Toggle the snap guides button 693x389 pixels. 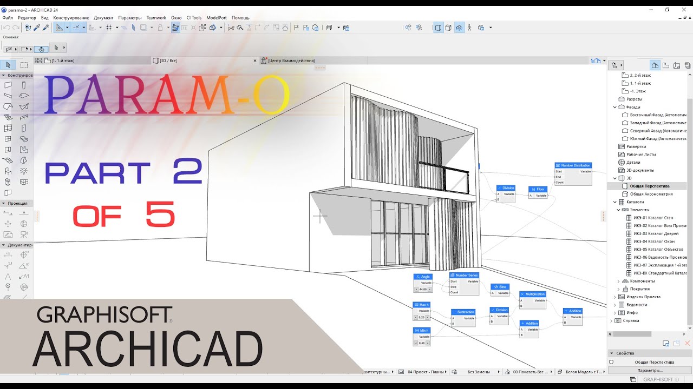[76, 28]
